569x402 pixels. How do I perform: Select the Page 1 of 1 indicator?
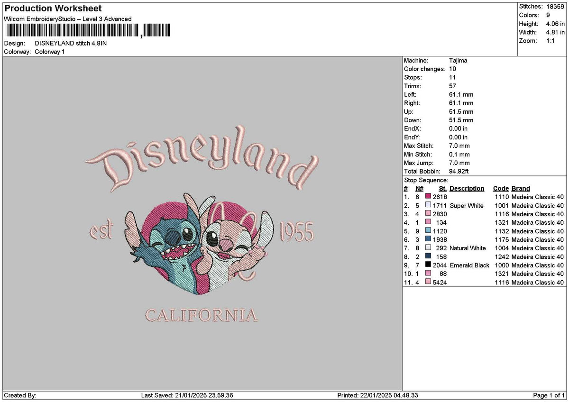click(x=549, y=395)
